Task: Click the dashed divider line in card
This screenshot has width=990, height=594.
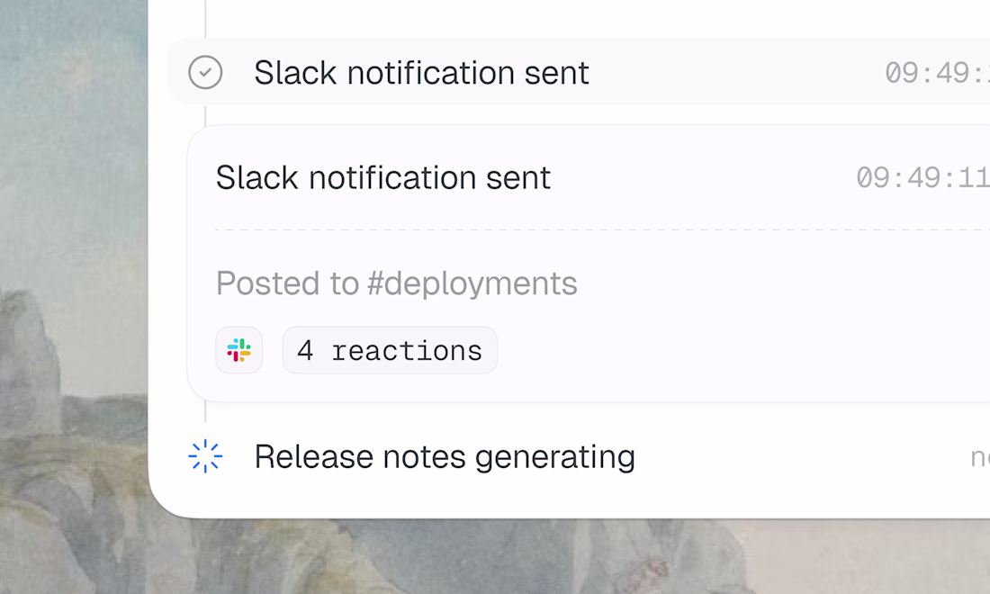Action: coord(602,229)
